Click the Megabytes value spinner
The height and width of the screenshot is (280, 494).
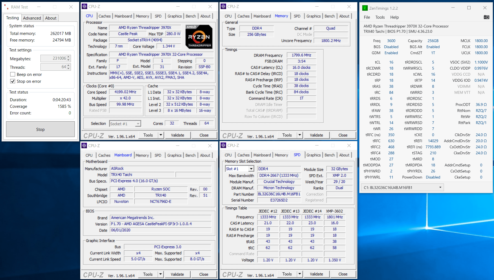69,58
